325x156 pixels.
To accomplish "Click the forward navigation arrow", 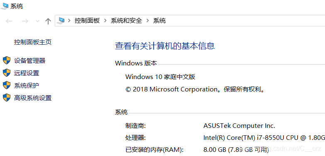I will click(x=25, y=21).
